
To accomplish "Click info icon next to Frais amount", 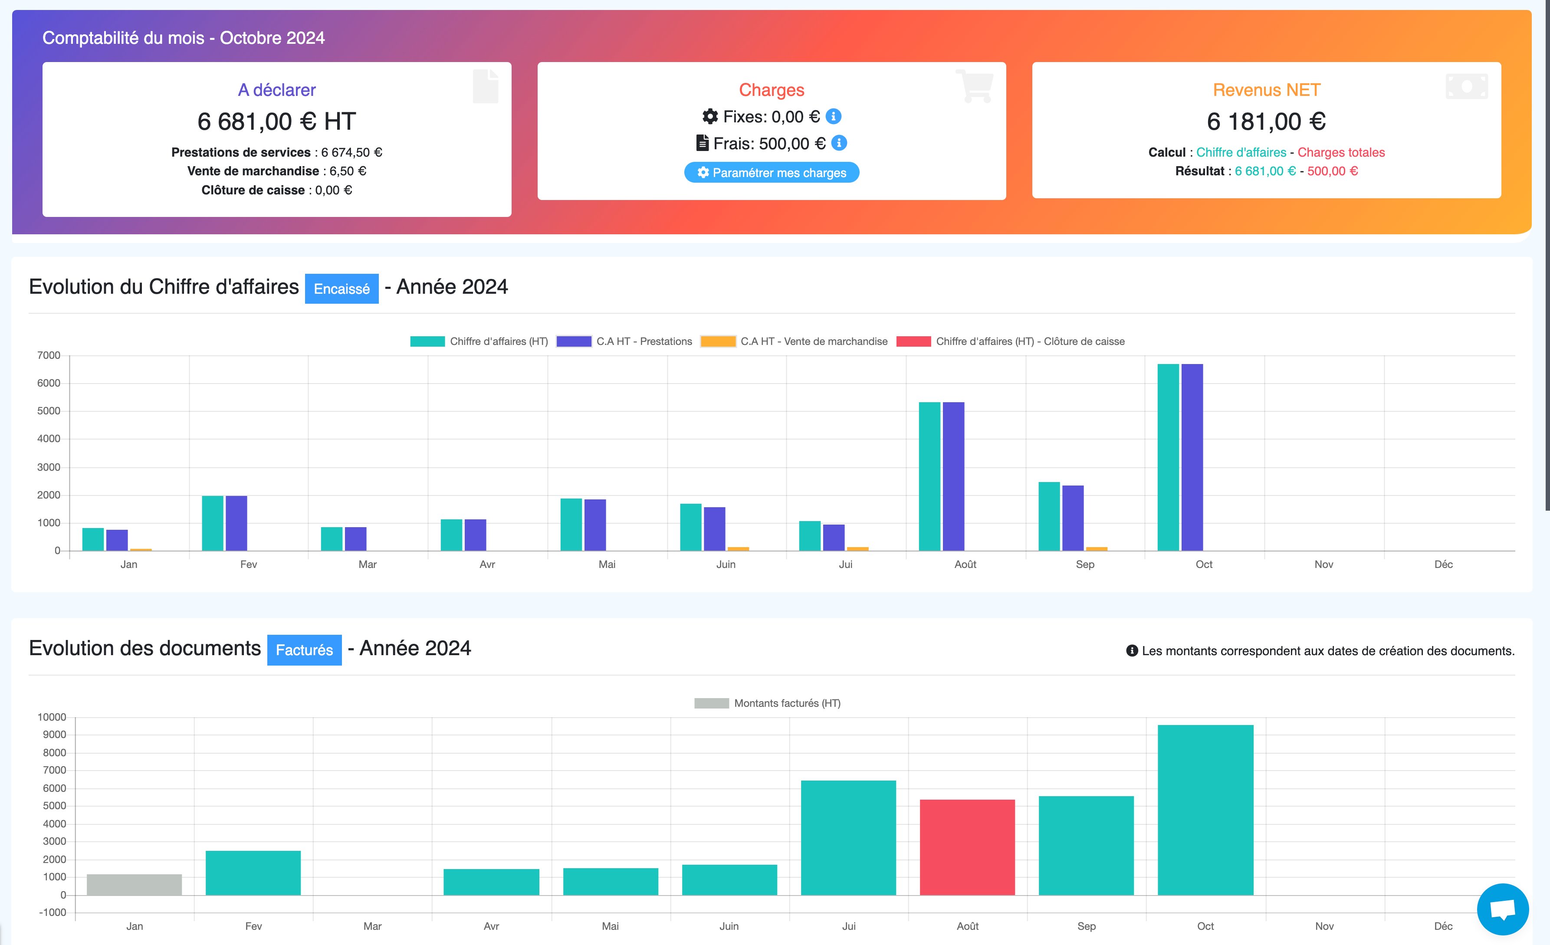I will [x=839, y=144].
